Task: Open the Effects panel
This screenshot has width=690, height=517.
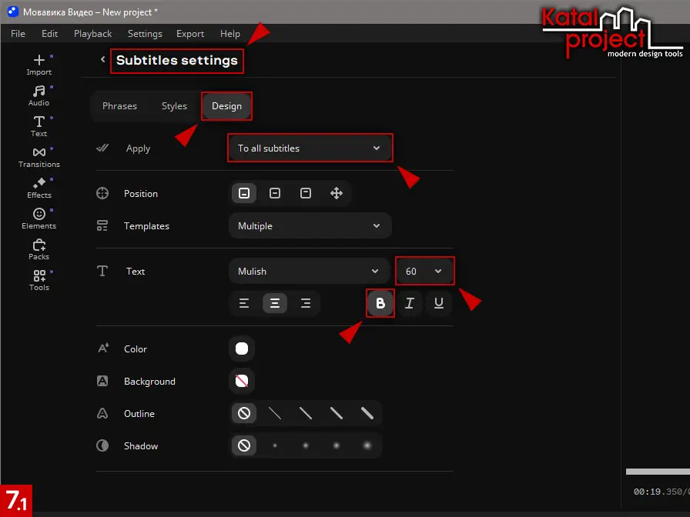Action: (39, 188)
